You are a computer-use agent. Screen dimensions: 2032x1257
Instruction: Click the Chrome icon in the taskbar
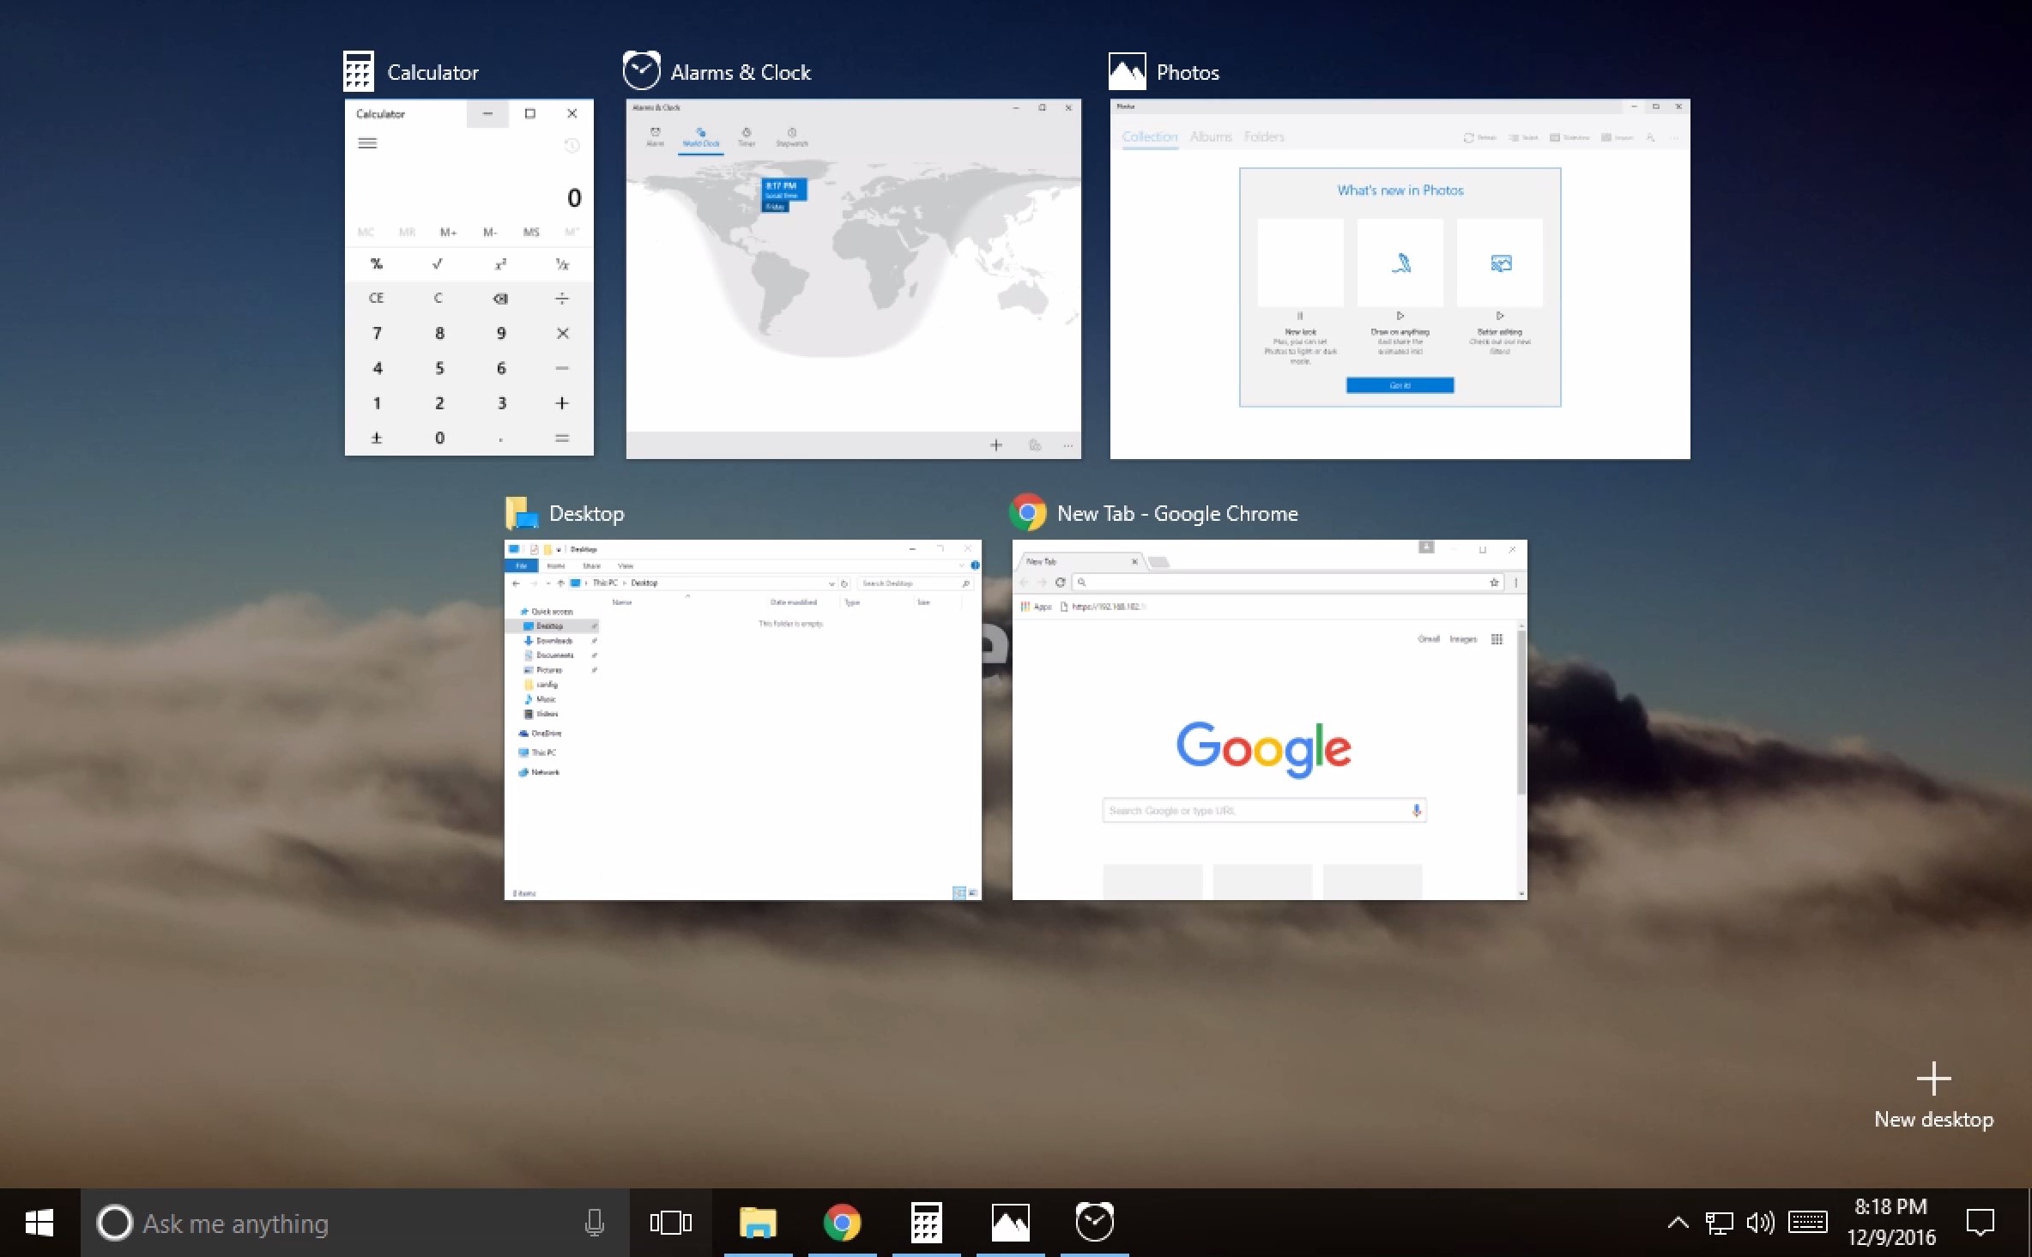tap(842, 1223)
